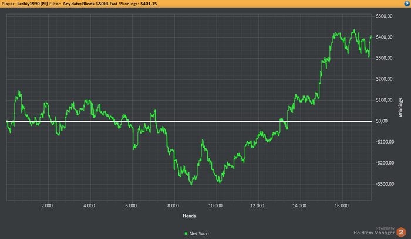Image resolution: width=411 pixels, height=239 pixels.
Task: Click the Hold'em Manager 2 logo badge
Action: (x=401, y=232)
